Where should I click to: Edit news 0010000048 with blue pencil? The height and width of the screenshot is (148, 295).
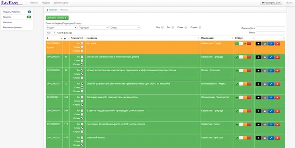coord(271,57)
